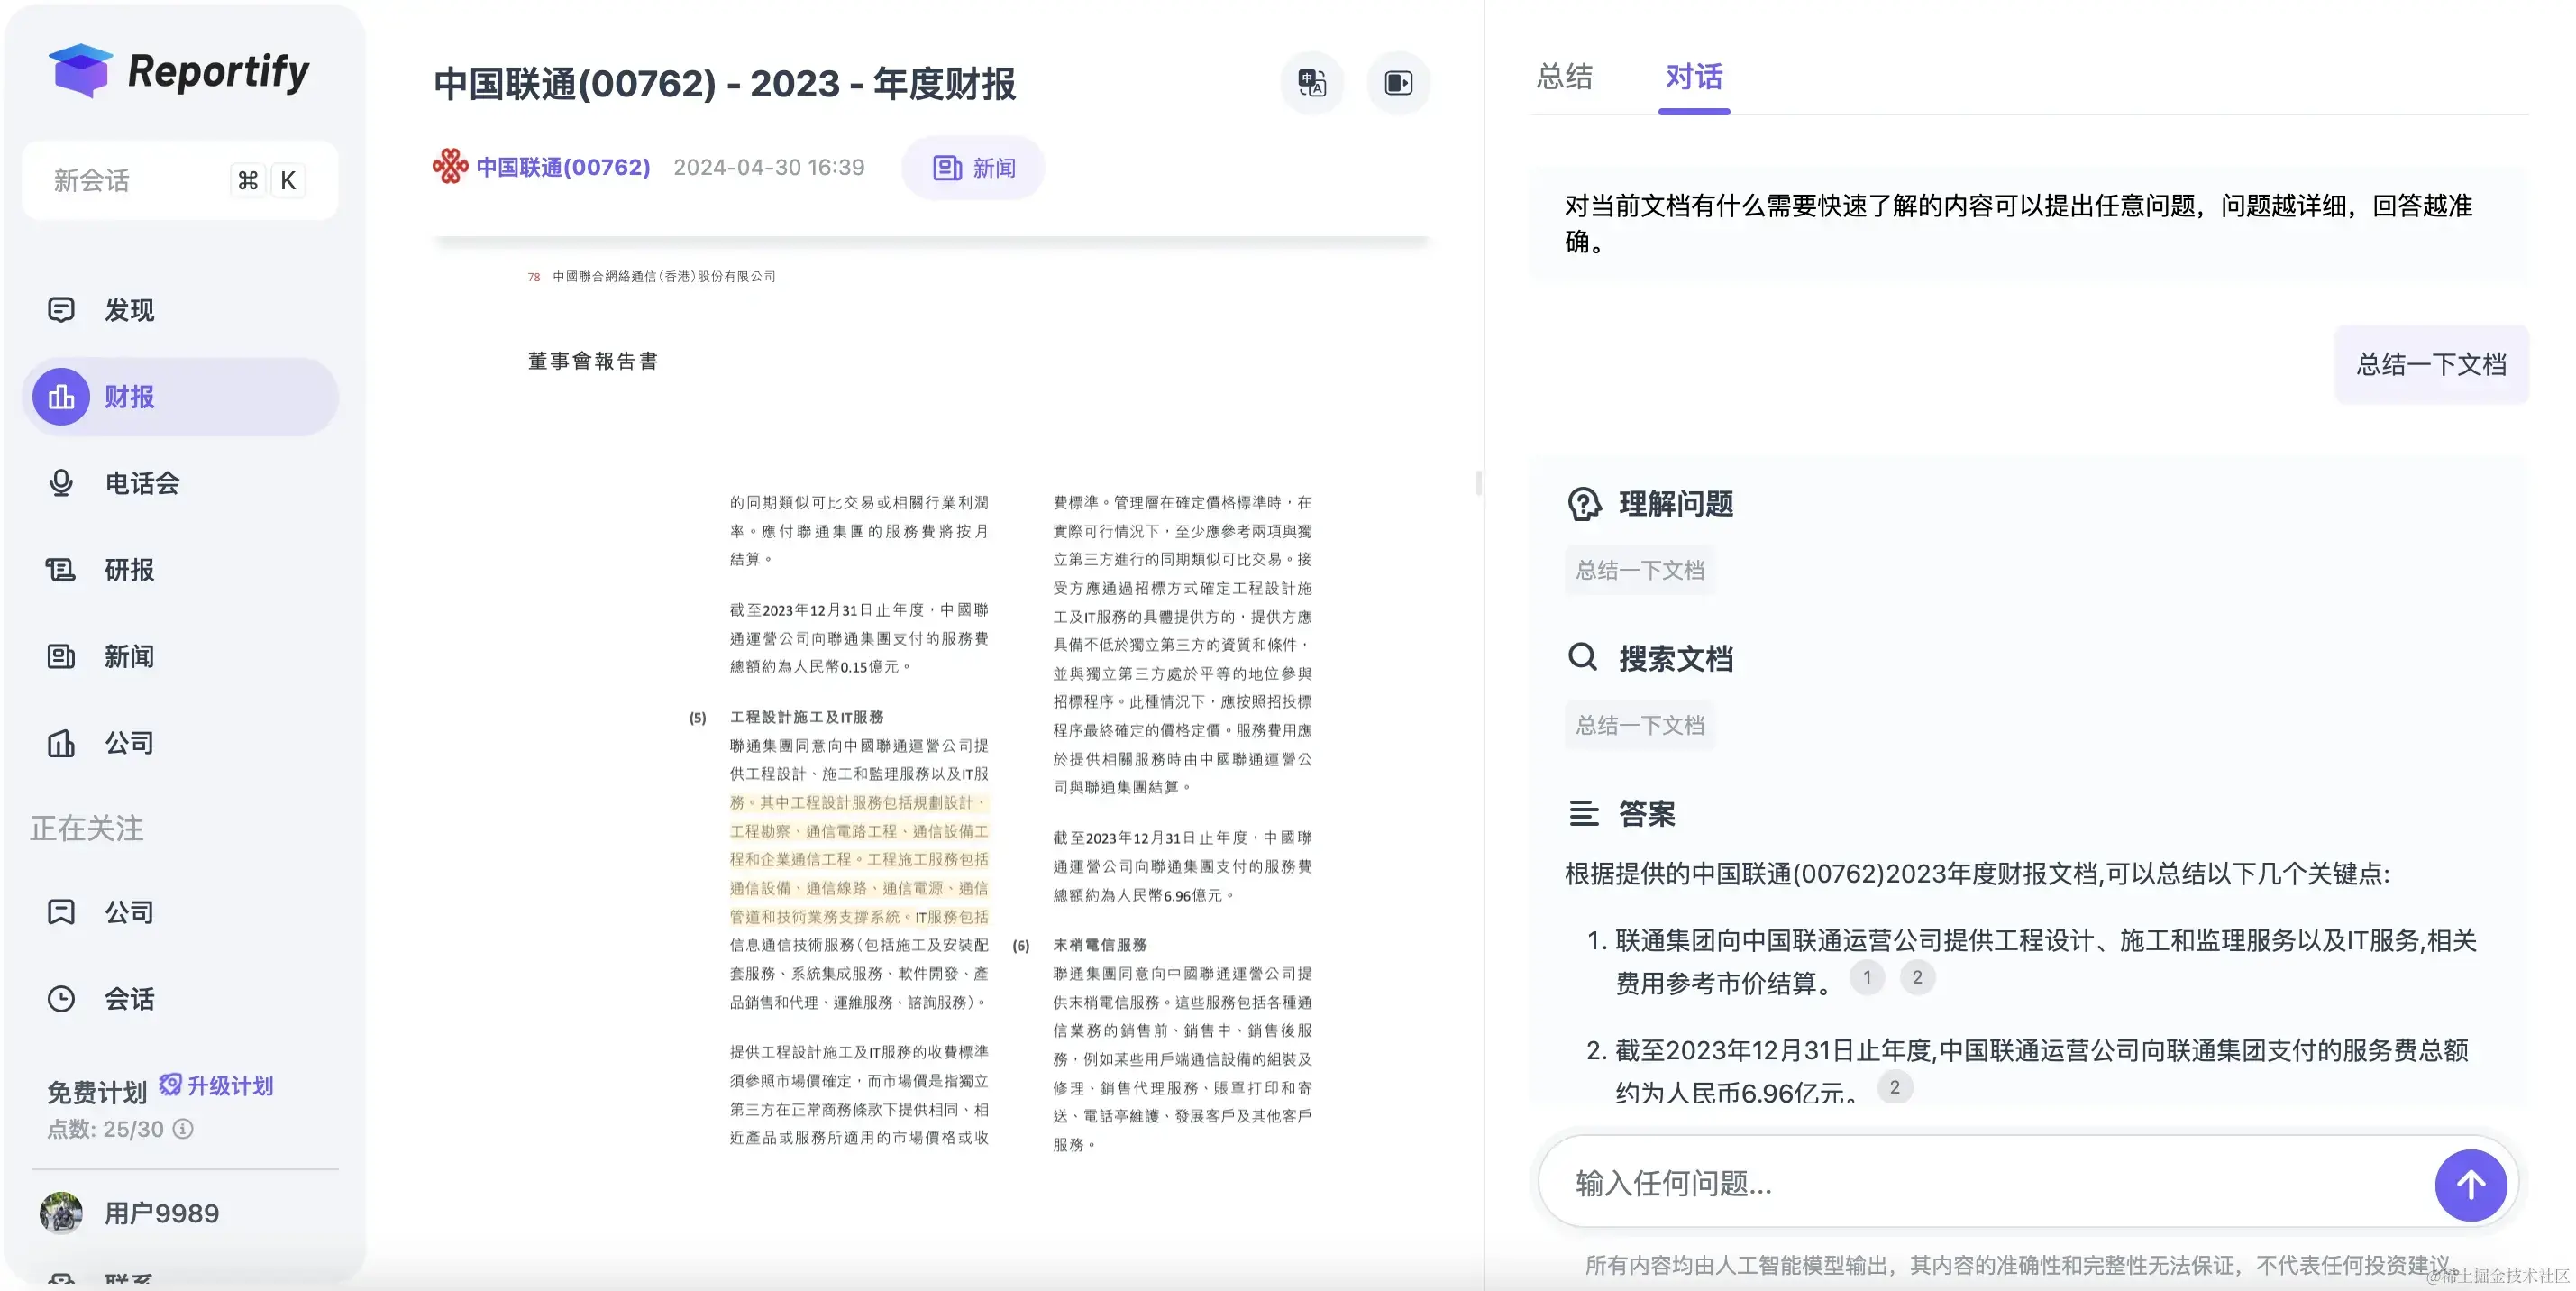Screen dimensions: 2576x1291
Task: Select the 对话 tab
Action: pos(1693,77)
